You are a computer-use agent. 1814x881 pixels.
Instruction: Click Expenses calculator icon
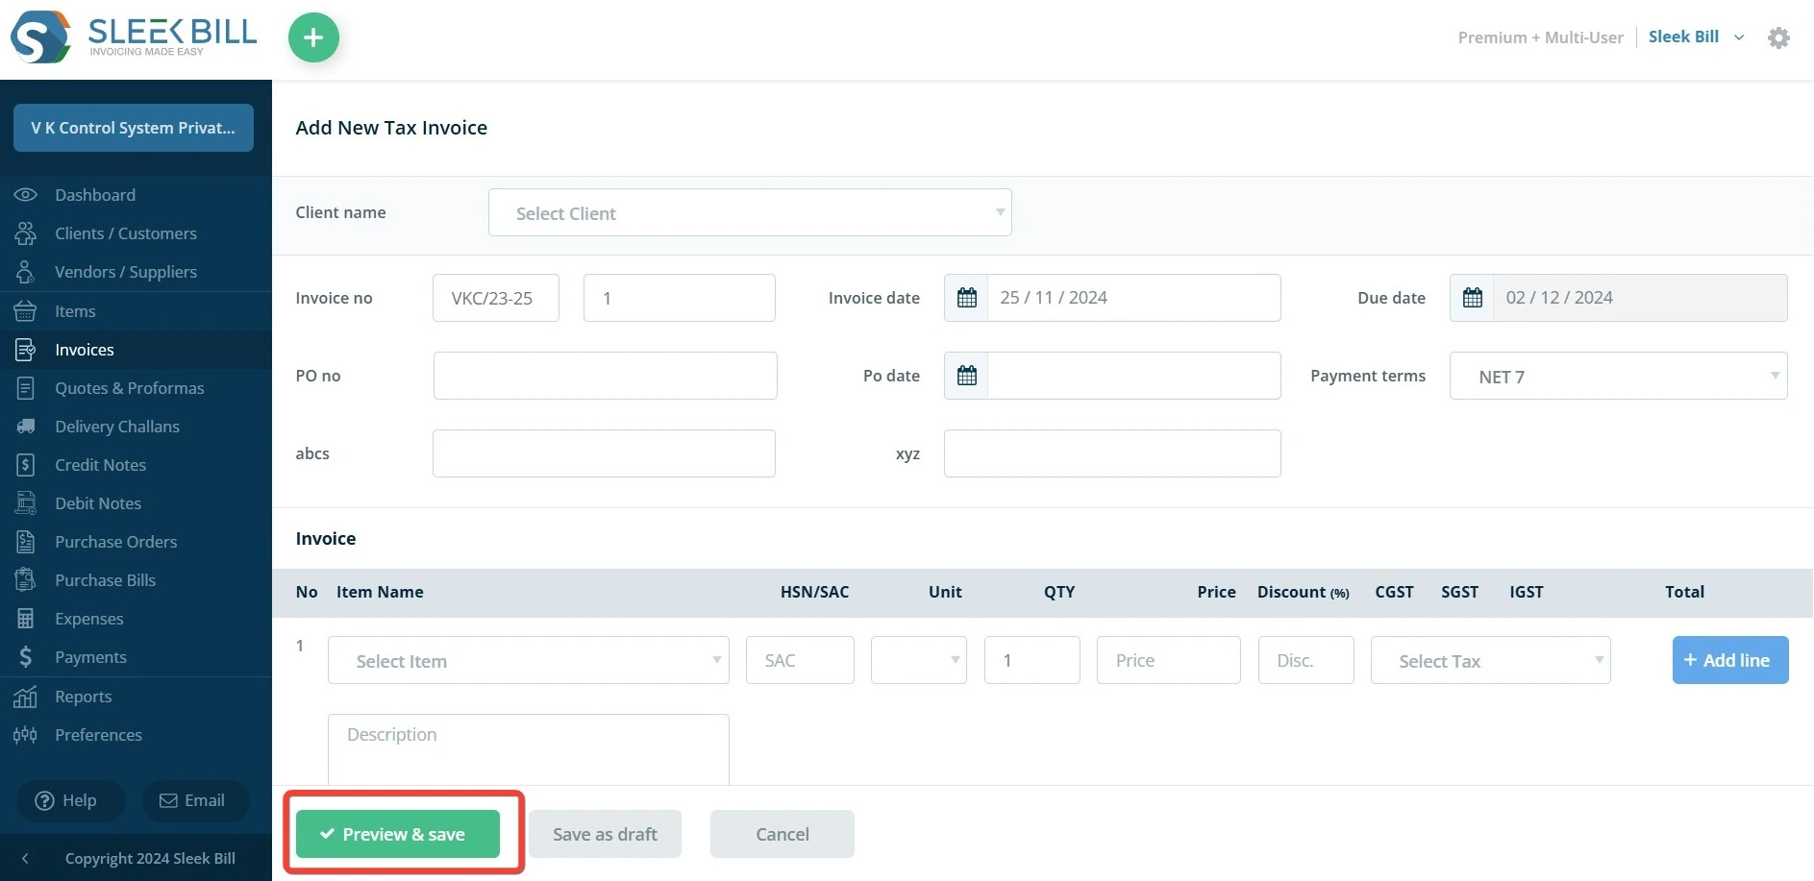tap(26, 619)
